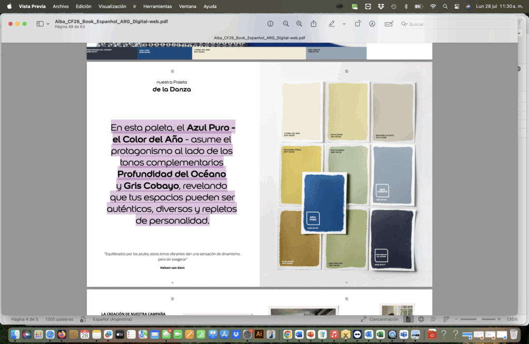Show the markup toolbar

372,24
